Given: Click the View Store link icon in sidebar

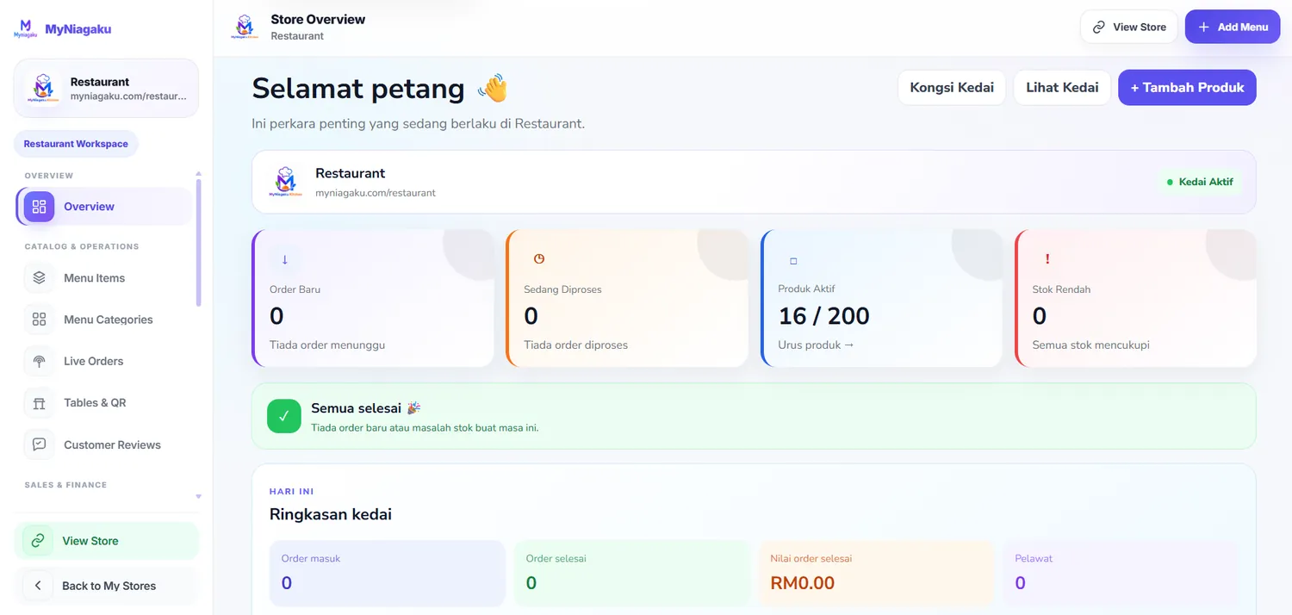Looking at the screenshot, I should [x=38, y=541].
